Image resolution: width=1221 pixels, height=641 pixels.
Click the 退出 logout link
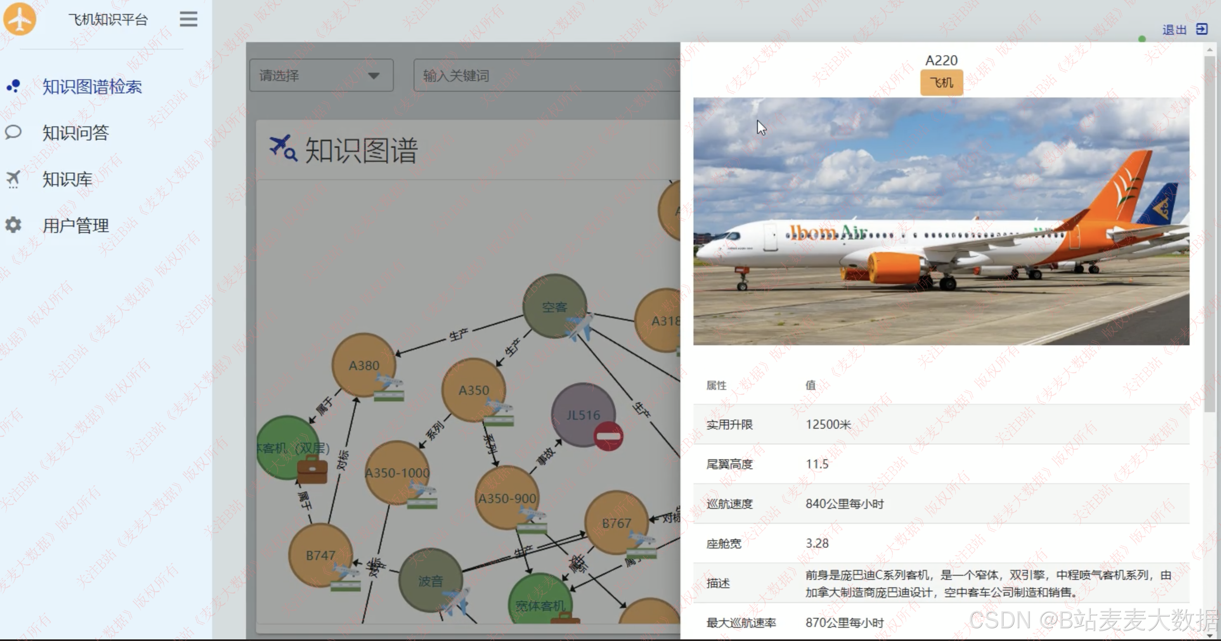1174,30
